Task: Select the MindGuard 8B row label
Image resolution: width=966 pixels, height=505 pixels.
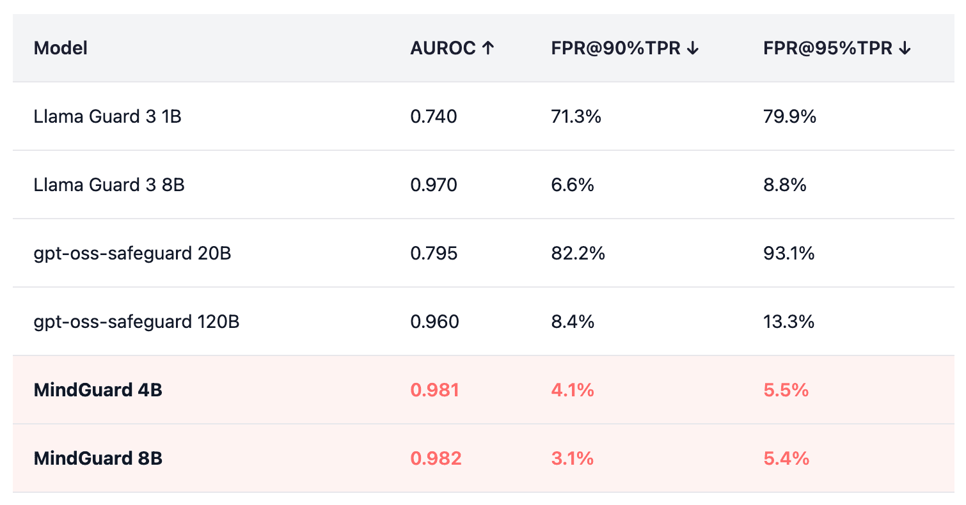Action: point(98,458)
